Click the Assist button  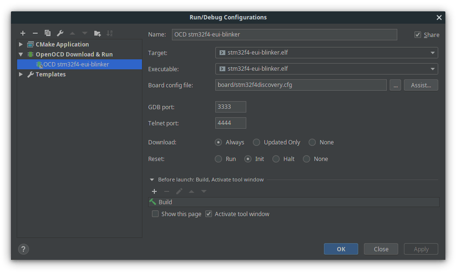click(x=421, y=85)
